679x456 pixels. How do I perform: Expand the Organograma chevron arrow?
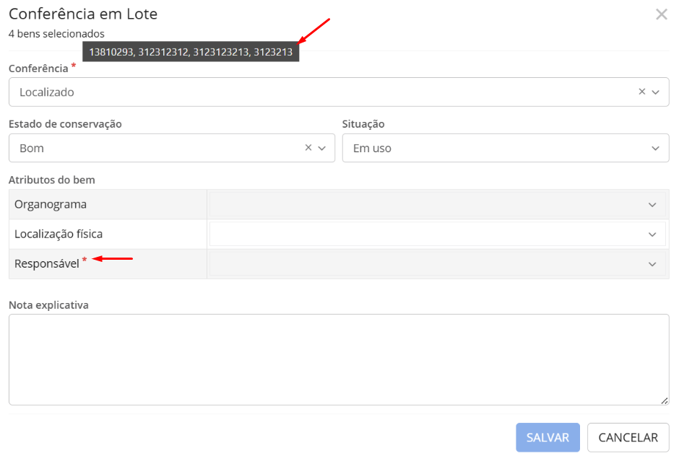click(652, 205)
